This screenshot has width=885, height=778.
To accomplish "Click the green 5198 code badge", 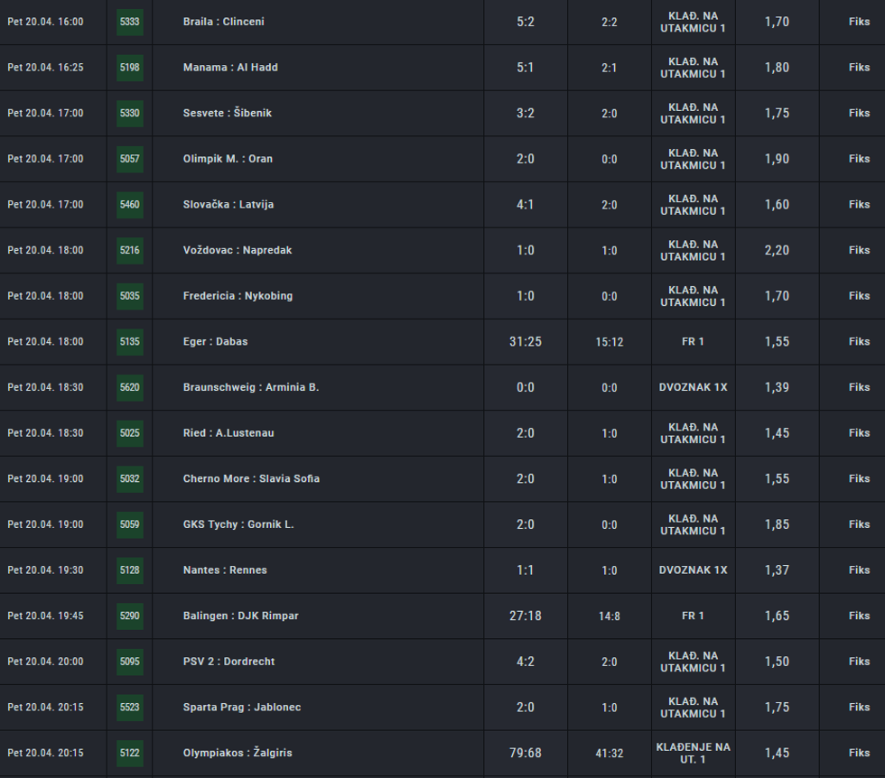I will coord(130,68).
